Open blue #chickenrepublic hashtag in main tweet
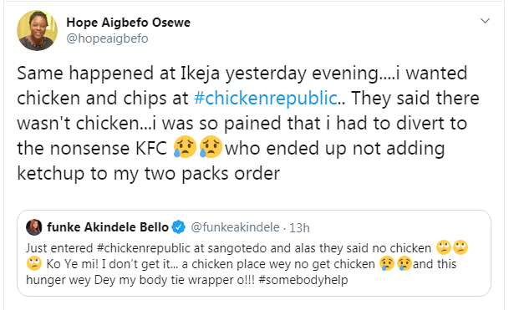 (x=266, y=98)
